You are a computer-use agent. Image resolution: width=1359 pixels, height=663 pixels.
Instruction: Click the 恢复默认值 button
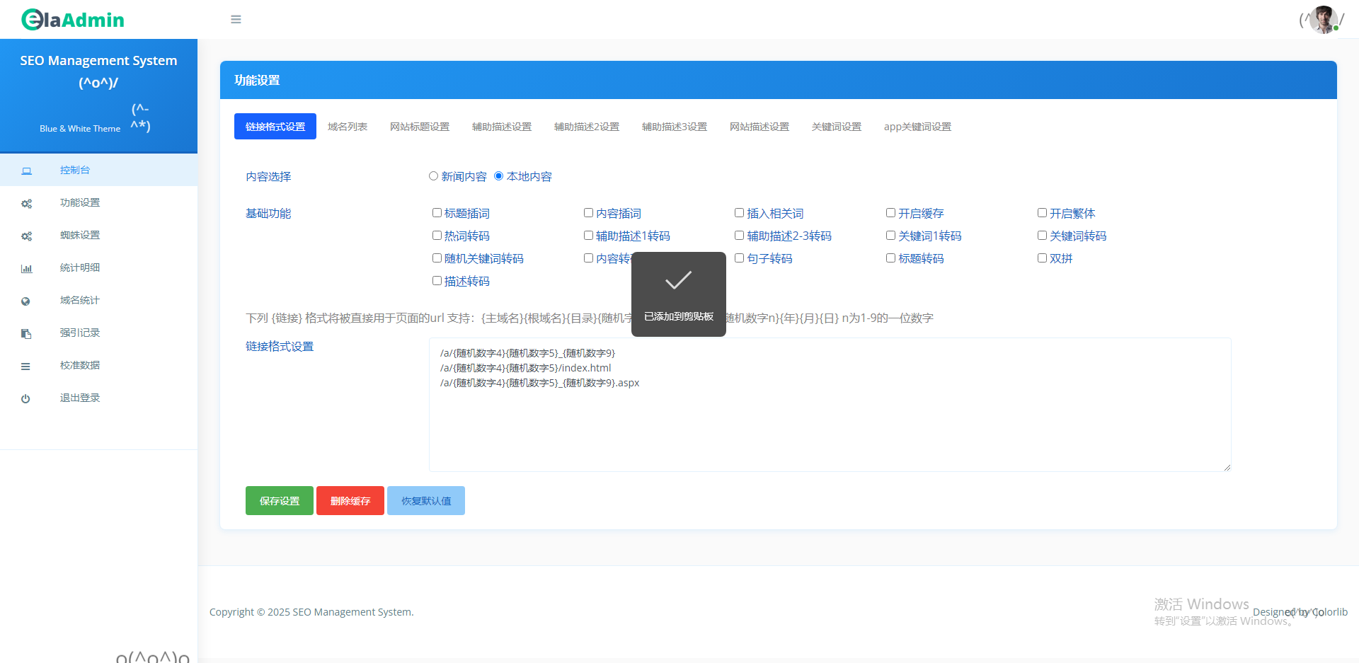(426, 501)
